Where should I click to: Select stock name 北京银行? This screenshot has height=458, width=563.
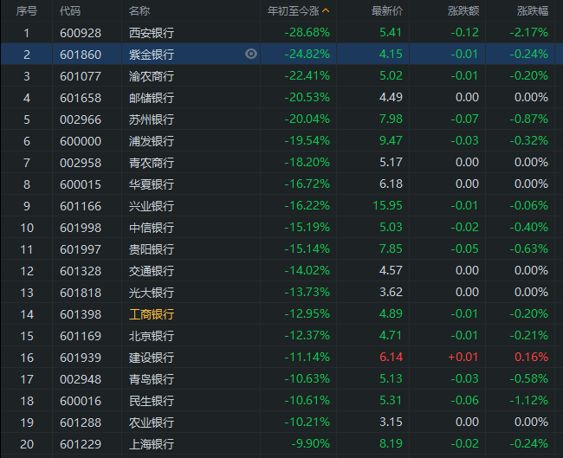pyautogui.click(x=152, y=336)
